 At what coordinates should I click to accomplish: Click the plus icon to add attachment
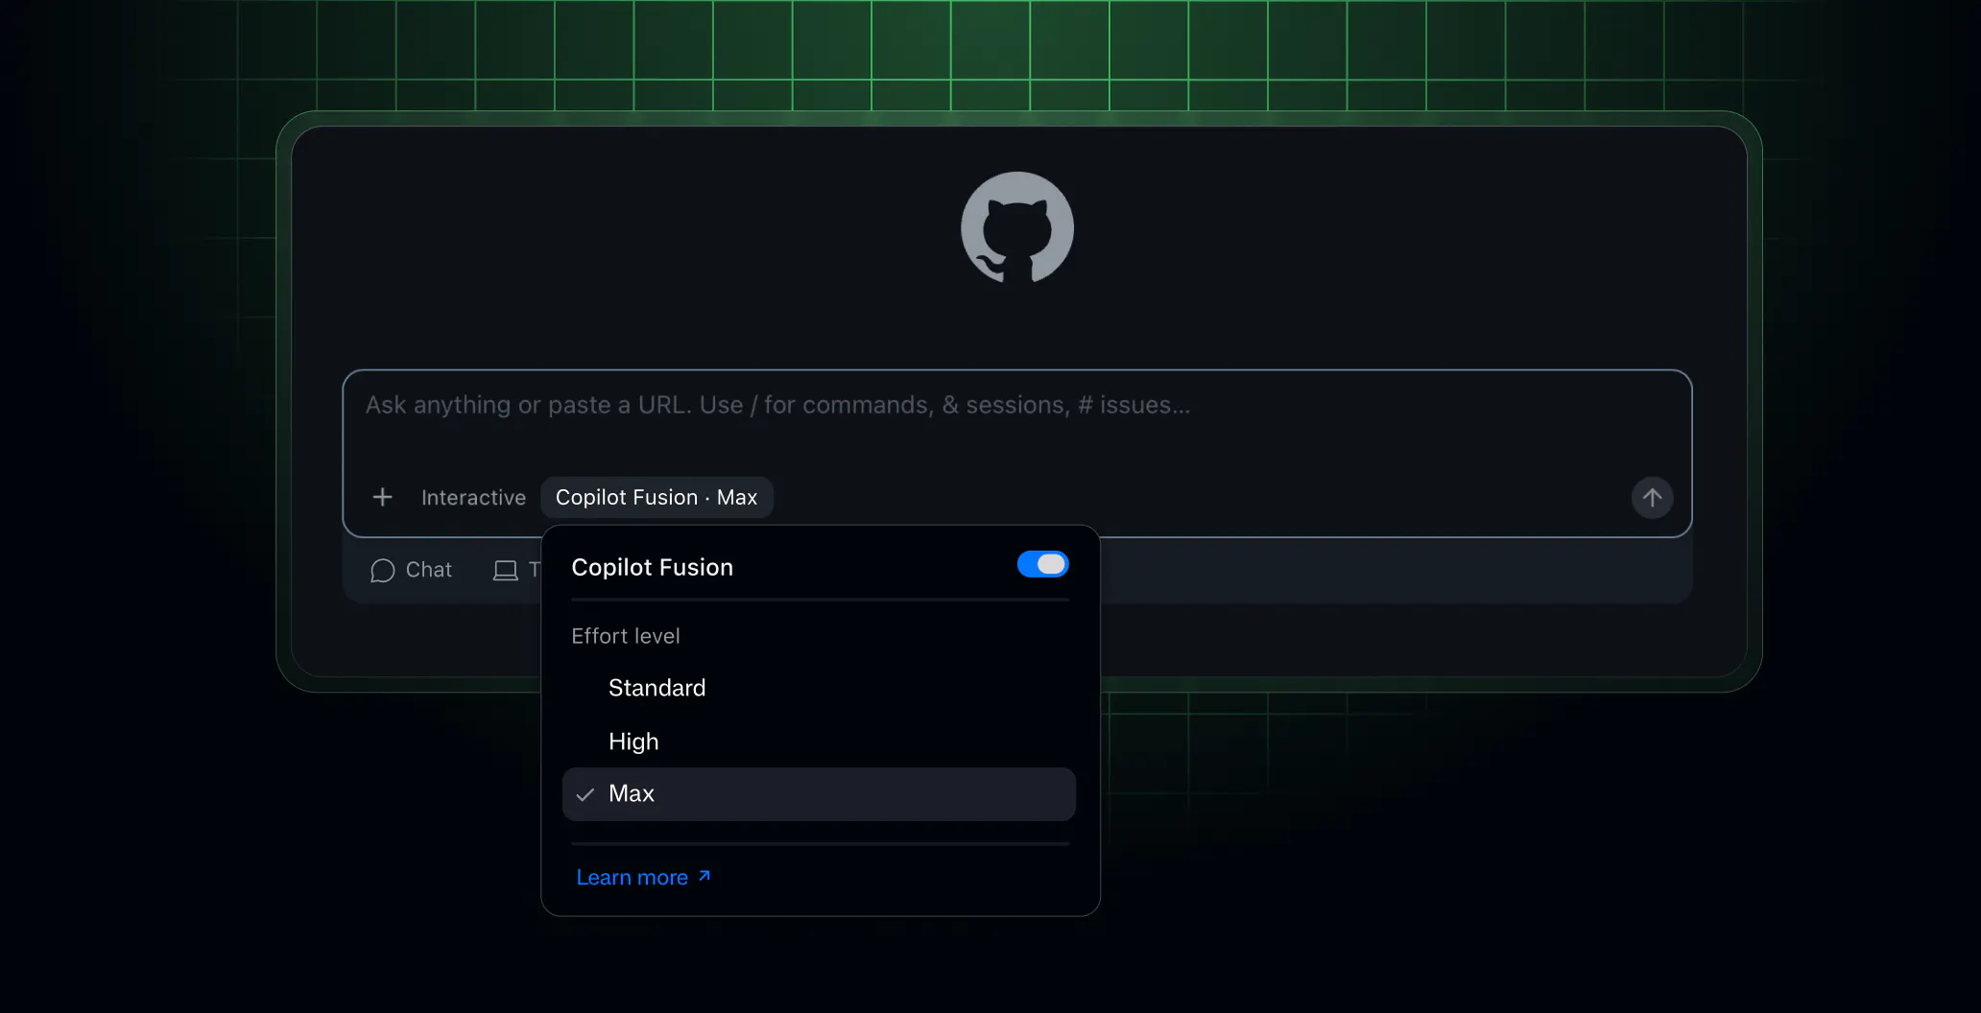[382, 497]
